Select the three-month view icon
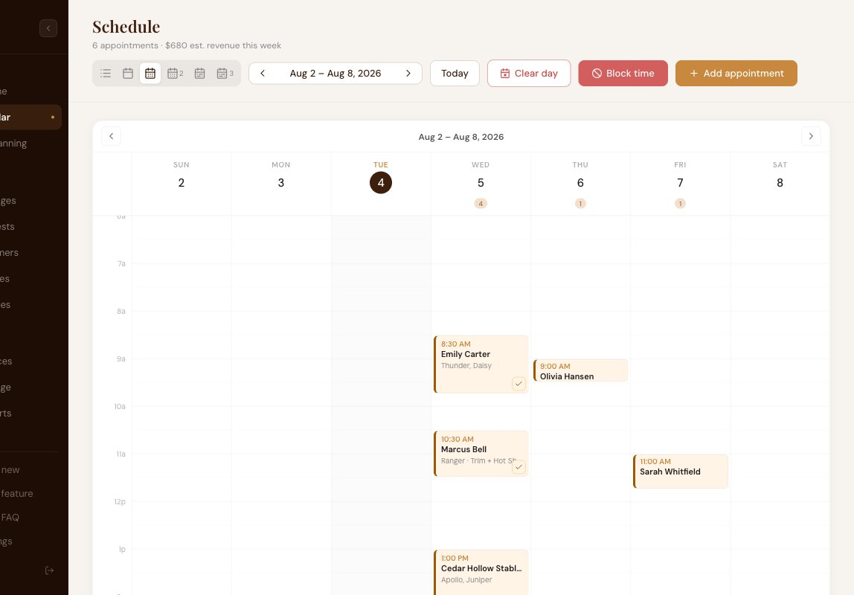Image resolution: width=854 pixels, height=595 pixels. [225, 74]
